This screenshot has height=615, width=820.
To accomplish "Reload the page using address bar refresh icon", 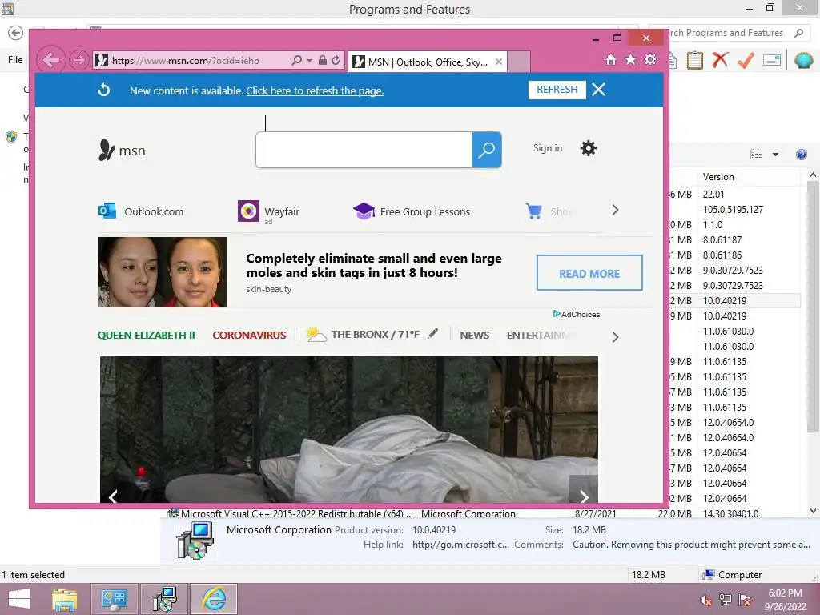I will (x=336, y=60).
